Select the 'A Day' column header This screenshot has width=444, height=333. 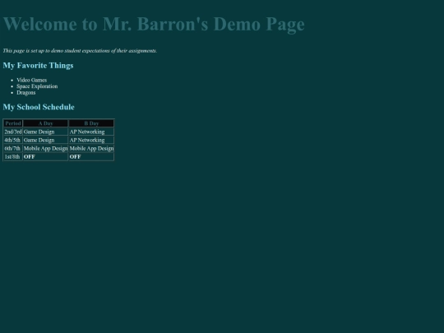[x=45, y=123]
